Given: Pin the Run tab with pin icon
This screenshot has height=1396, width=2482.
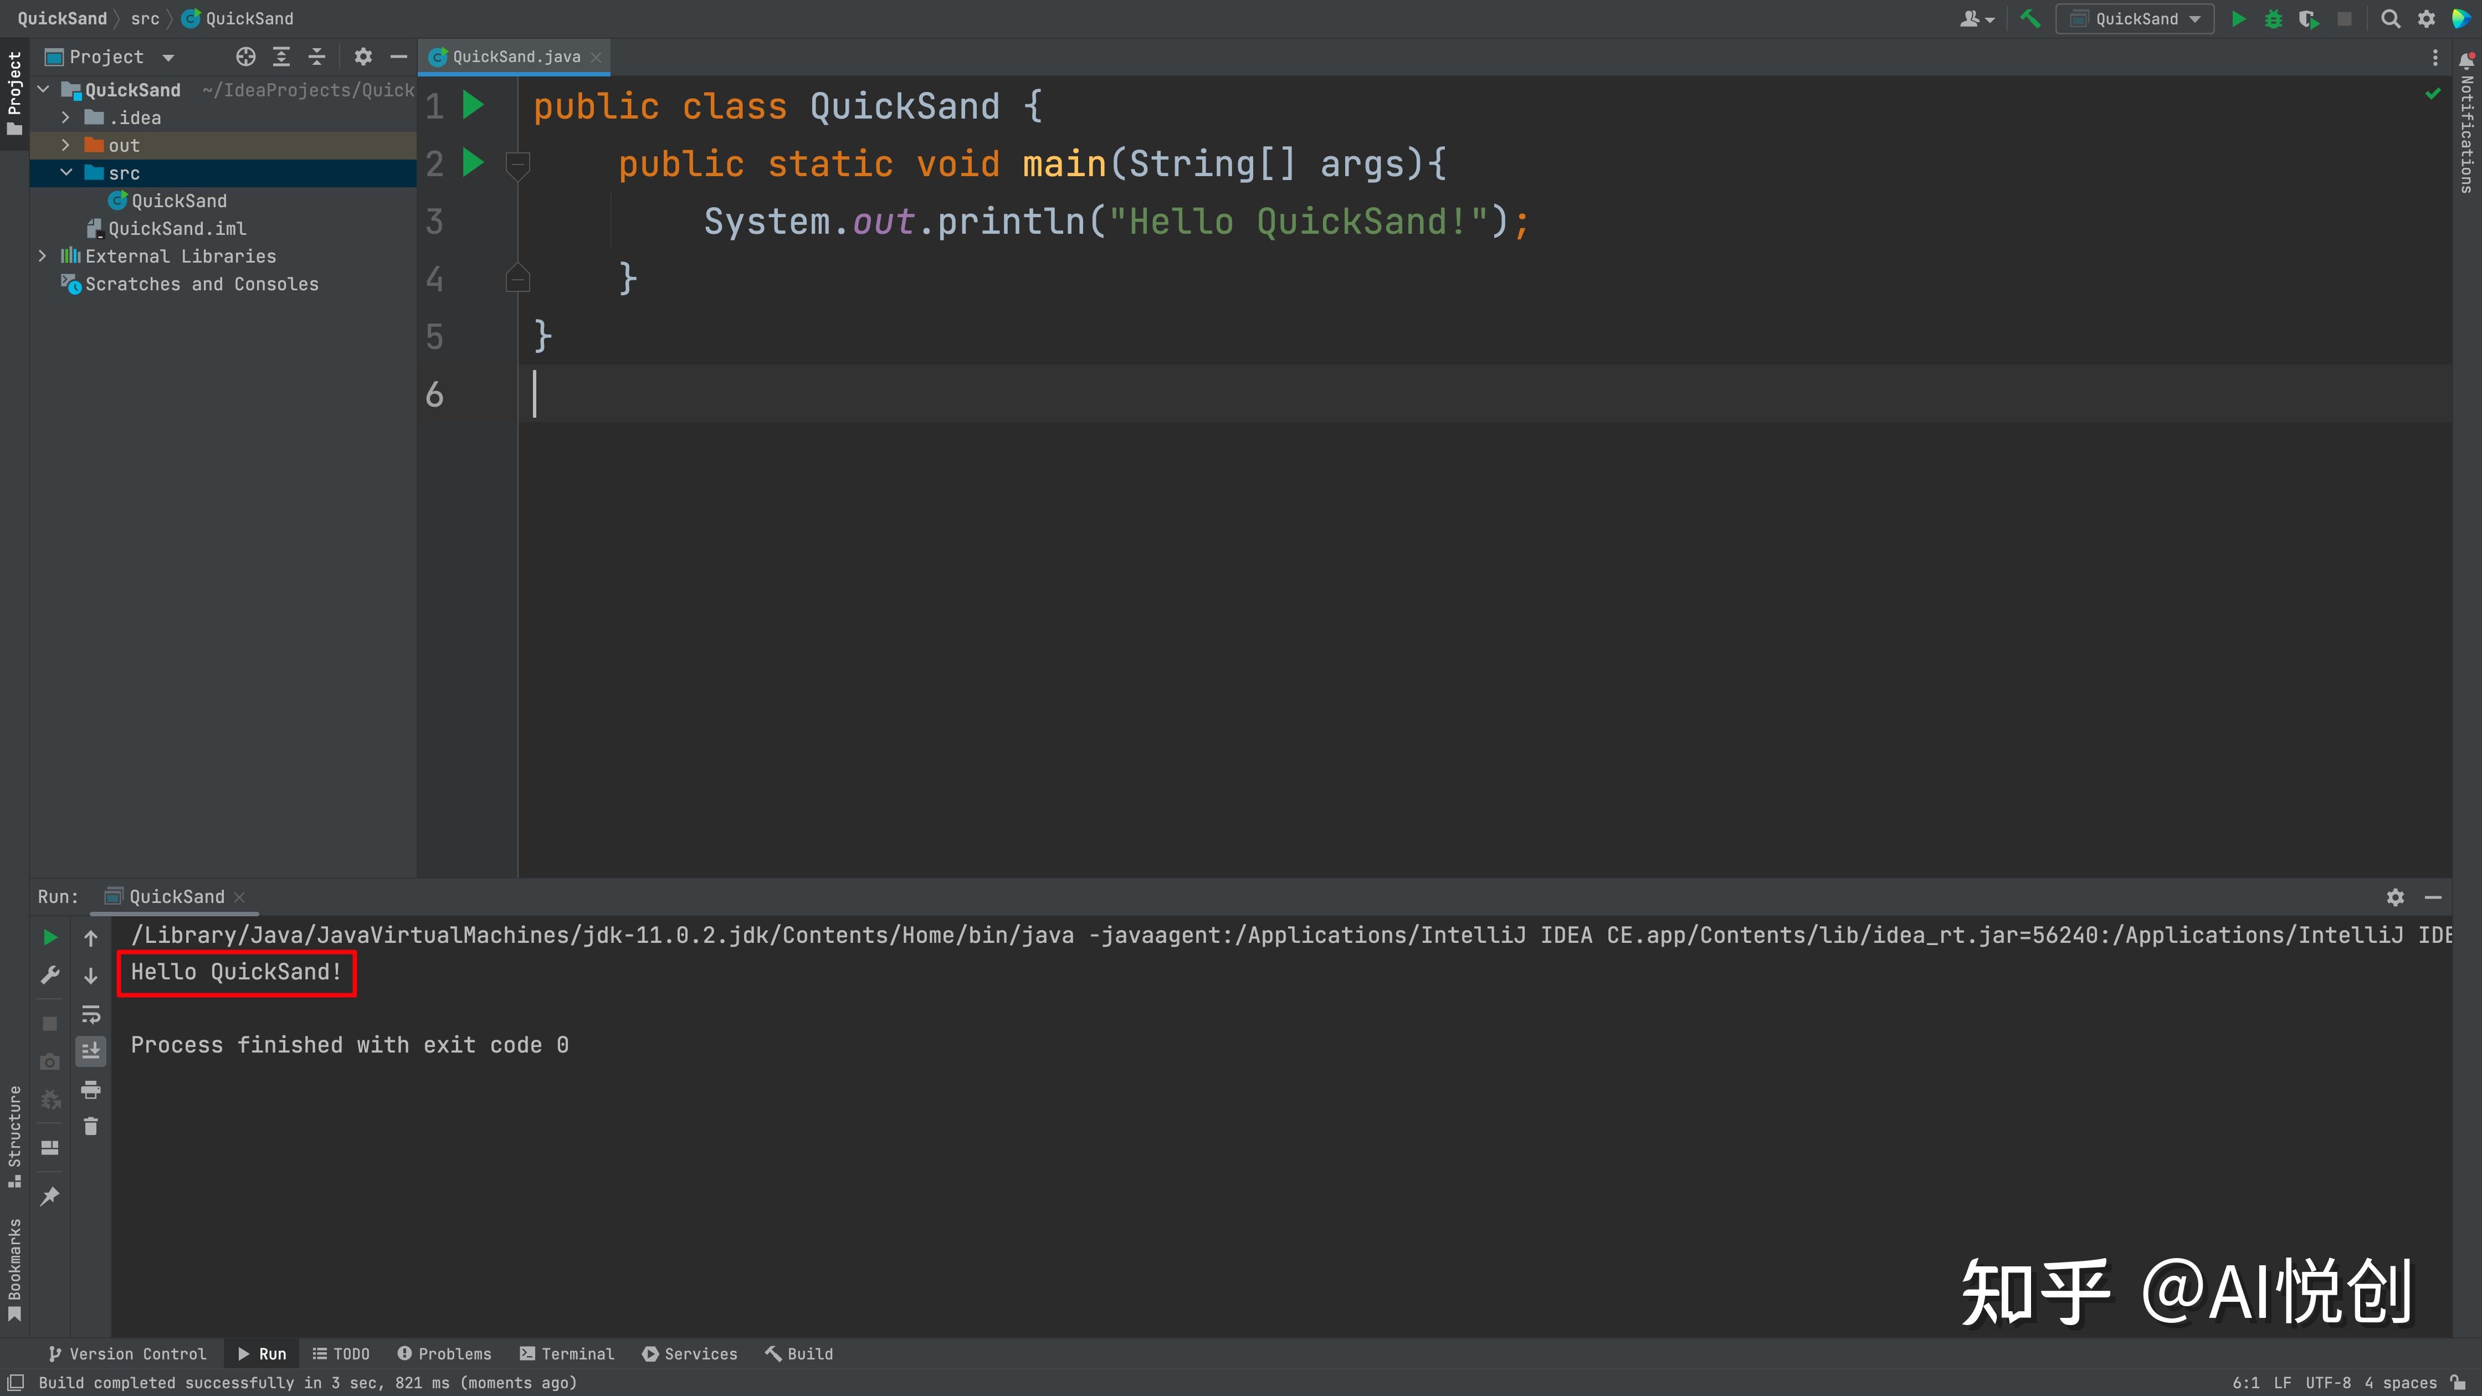Looking at the screenshot, I should click(50, 1195).
